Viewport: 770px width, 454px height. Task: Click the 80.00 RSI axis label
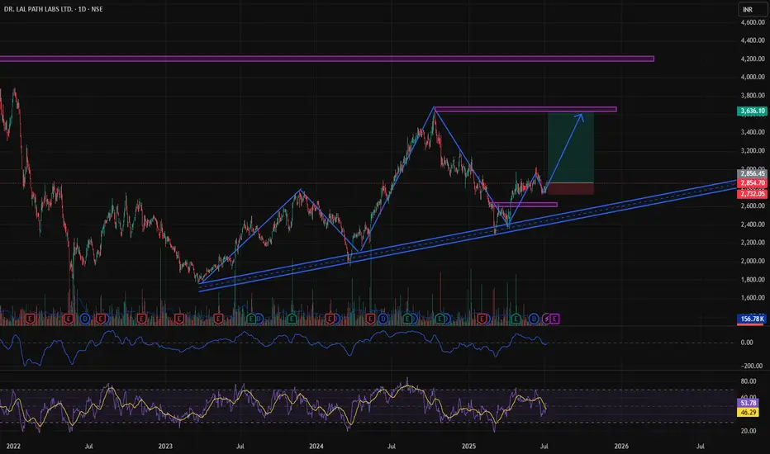coord(748,381)
